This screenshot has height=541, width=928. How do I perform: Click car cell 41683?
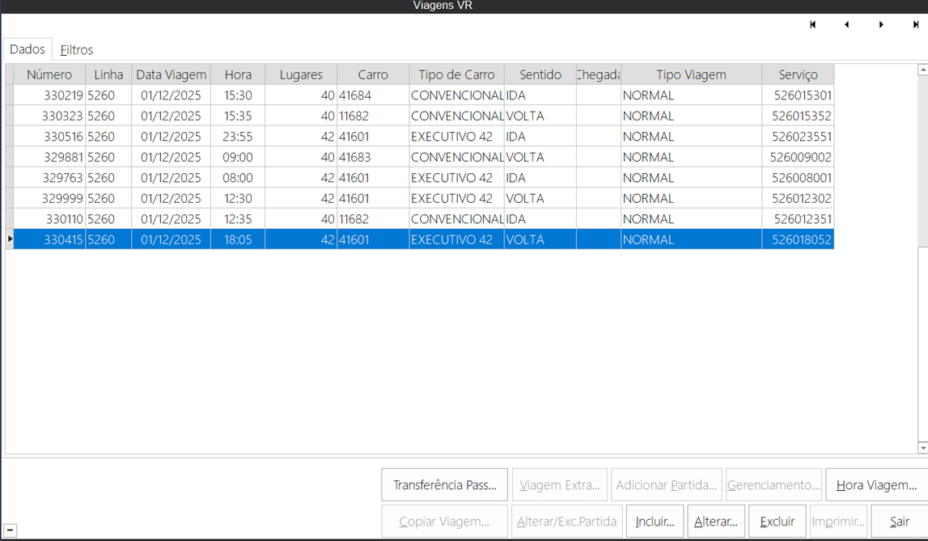373,157
